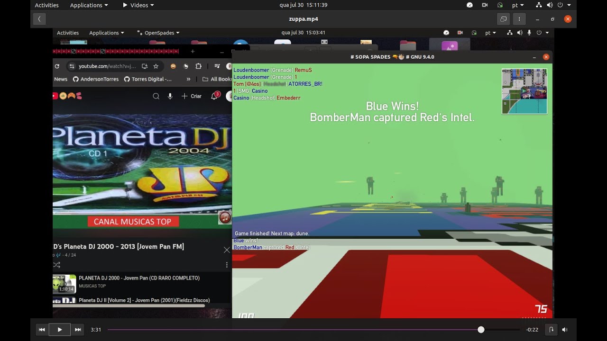Viewport: 607px width, 341px height.
Task: Select Planeta DJ II Volume 2 playlist item
Action: 142,300
